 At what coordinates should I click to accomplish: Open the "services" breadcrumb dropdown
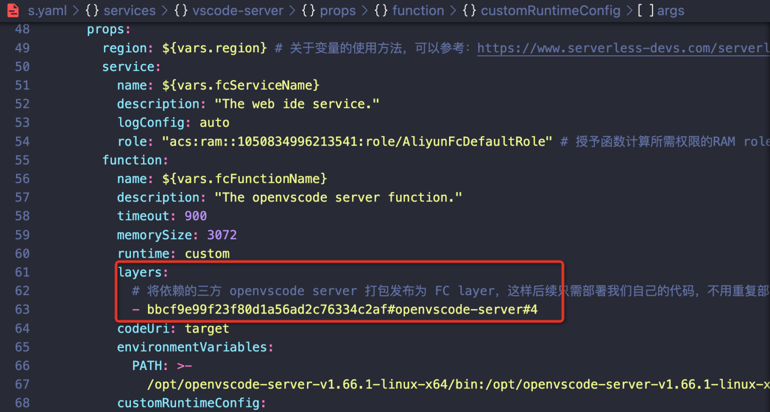[130, 11]
